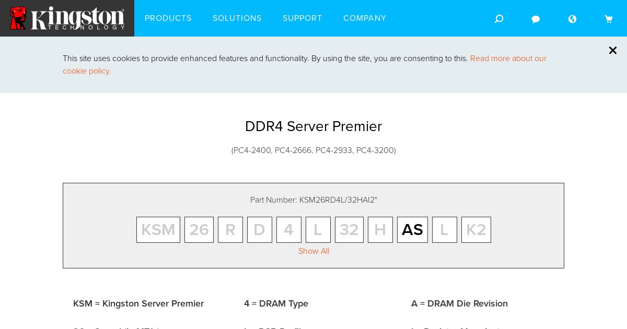Select the K2 part number segment
Viewport: 627px width, 329px height.
[476, 230]
